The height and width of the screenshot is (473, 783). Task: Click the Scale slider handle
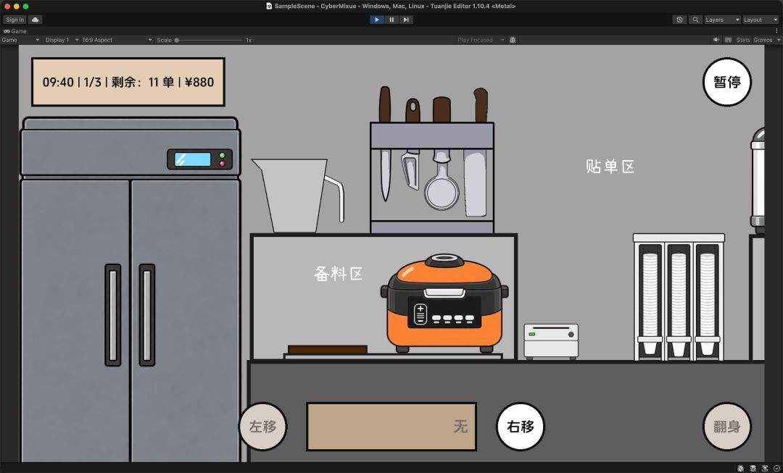[x=177, y=40]
